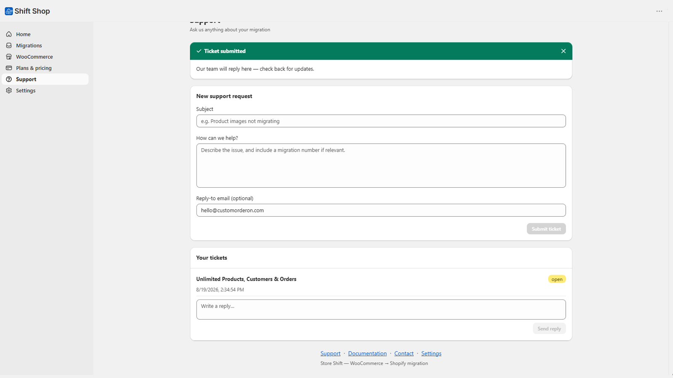The width and height of the screenshot is (673, 378).
Task: Click 'Ask us anything about your migration' text
Action: (230, 30)
